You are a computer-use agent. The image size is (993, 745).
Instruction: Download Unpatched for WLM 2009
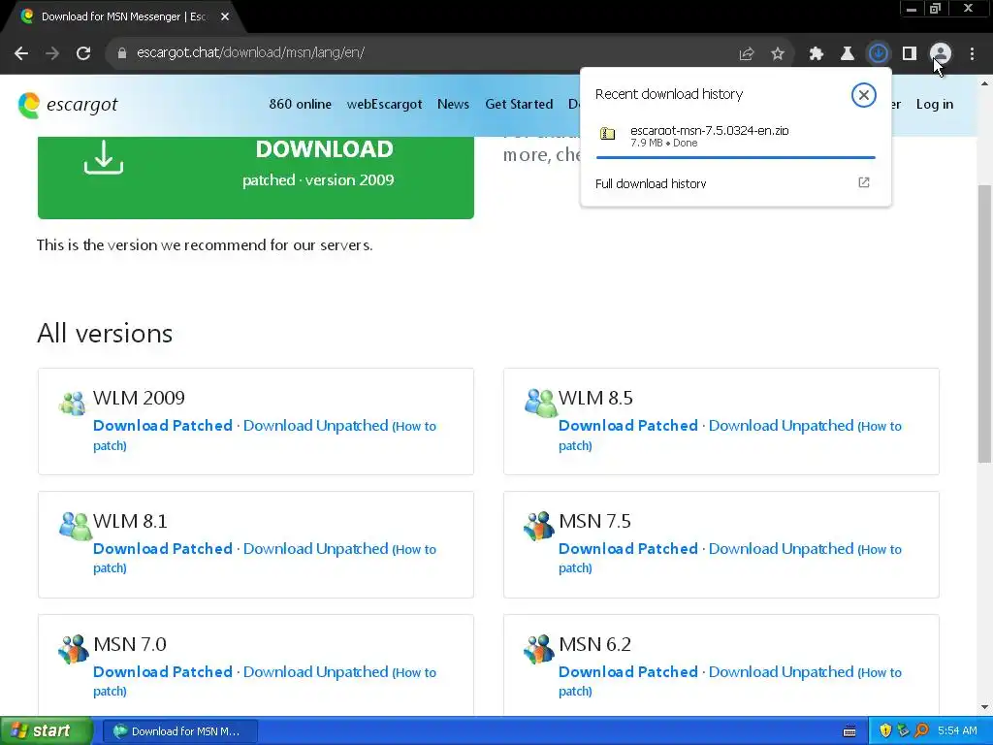coord(315,426)
